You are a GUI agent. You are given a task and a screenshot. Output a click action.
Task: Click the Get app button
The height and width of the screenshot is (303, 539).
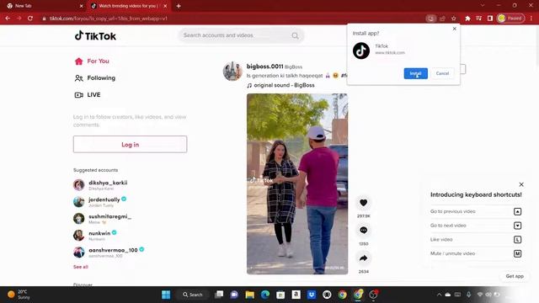pyautogui.click(x=515, y=276)
